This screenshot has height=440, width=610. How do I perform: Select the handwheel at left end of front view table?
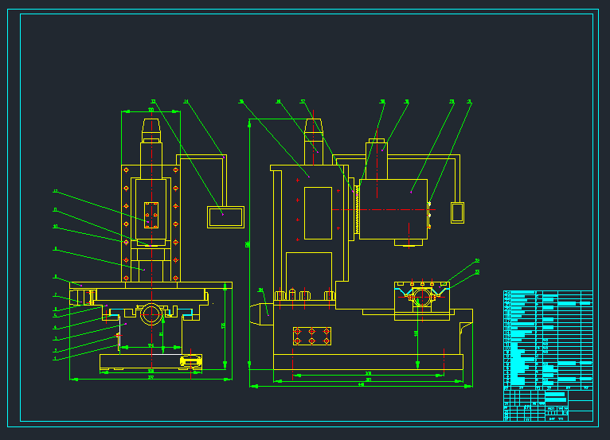pos(83,297)
